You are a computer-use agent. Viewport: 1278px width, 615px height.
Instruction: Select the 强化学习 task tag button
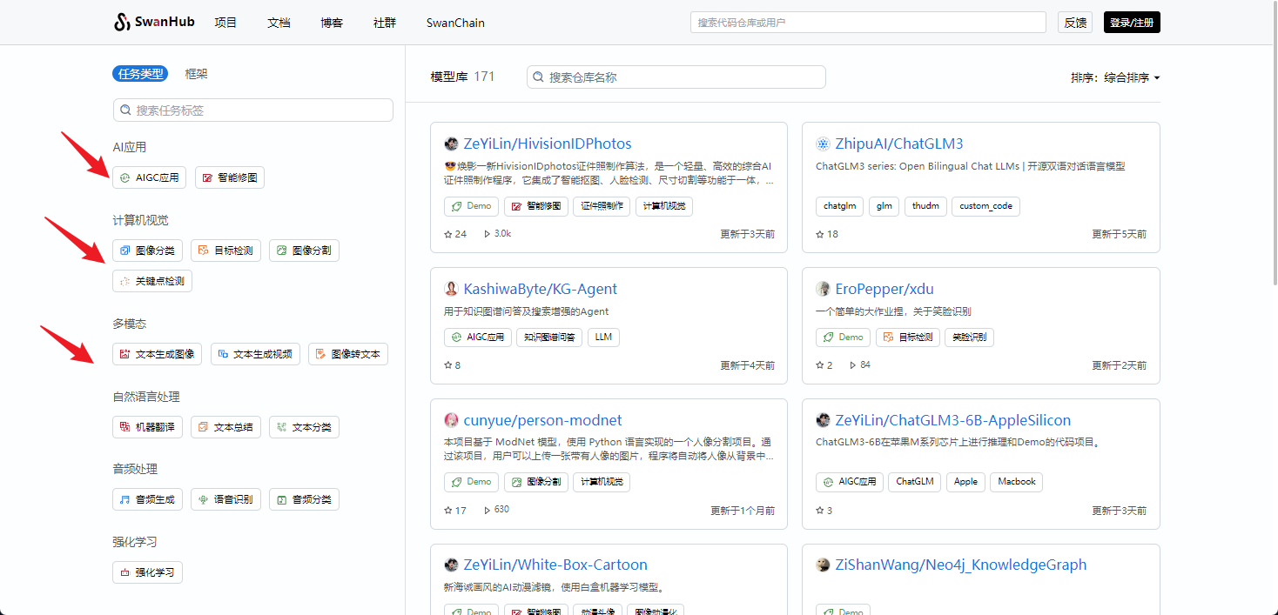pyautogui.click(x=147, y=572)
